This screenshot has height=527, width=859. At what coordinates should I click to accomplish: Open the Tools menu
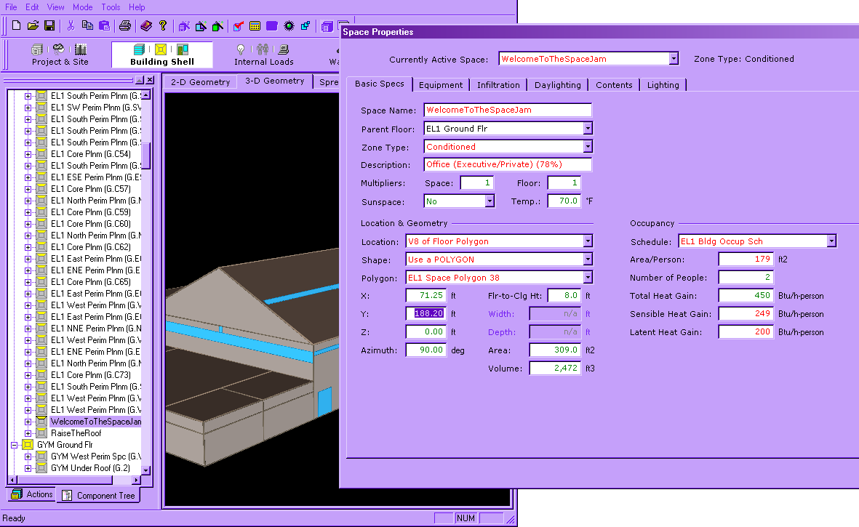click(111, 7)
